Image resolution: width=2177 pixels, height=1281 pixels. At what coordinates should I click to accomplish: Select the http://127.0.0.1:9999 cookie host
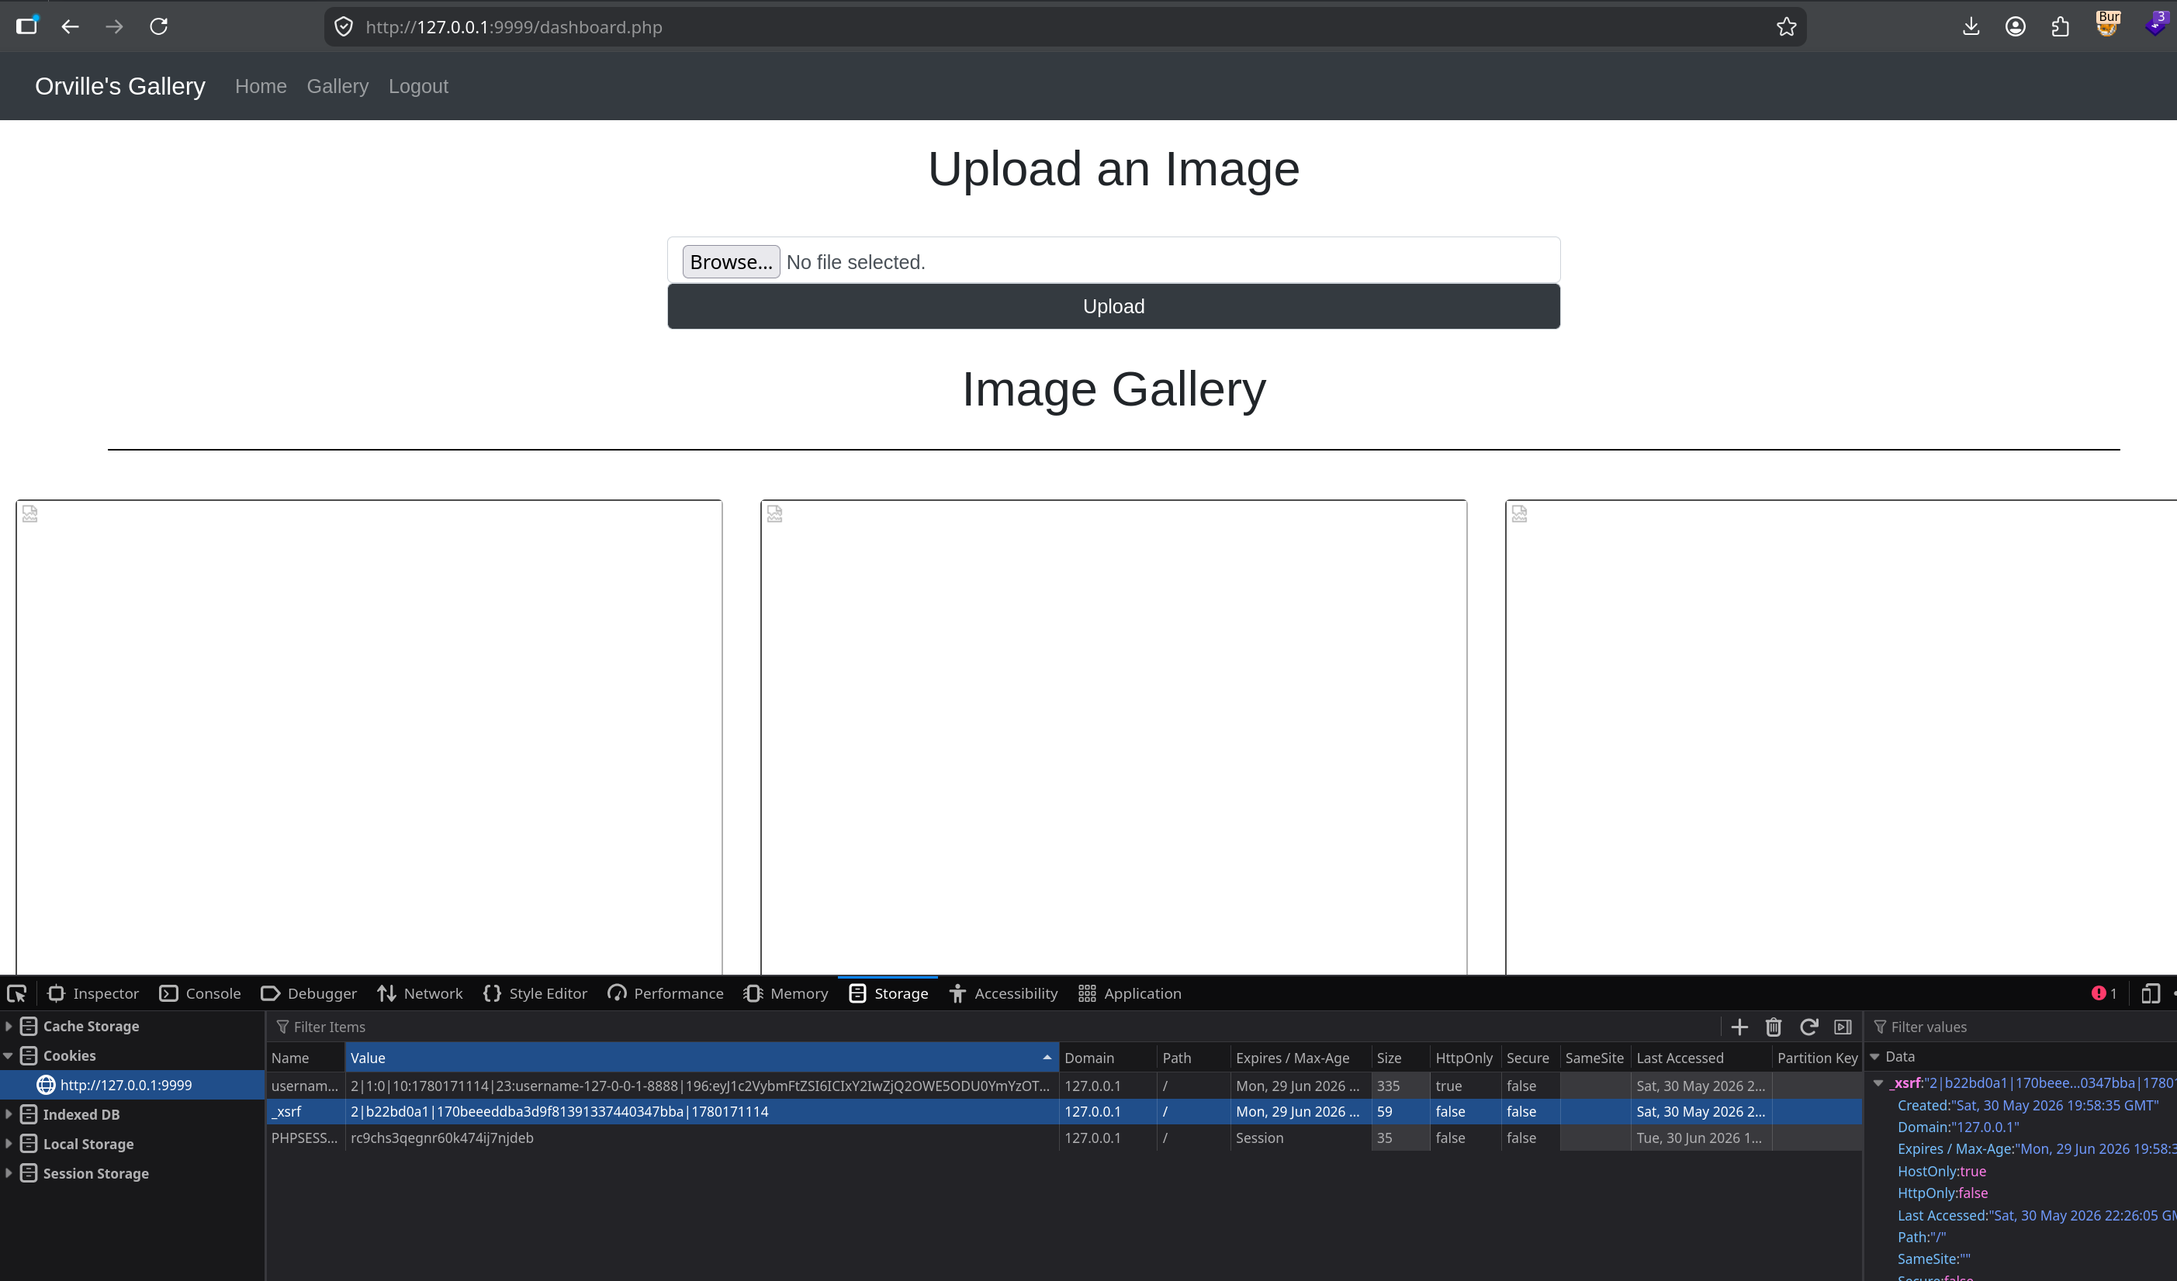click(132, 1084)
